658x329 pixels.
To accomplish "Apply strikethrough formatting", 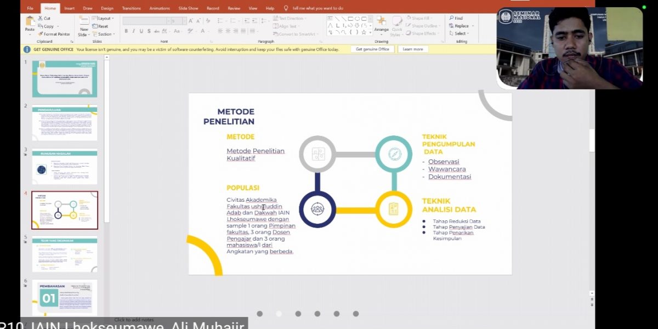I will (156, 31).
